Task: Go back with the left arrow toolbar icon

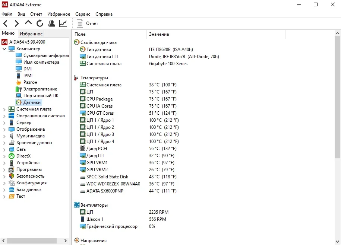Action: (x=6, y=23)
